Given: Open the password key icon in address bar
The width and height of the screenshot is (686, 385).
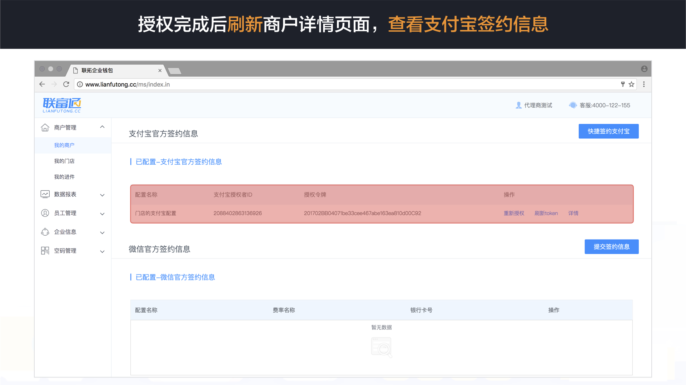Looking at the screenshot, I should click(623, 84).
